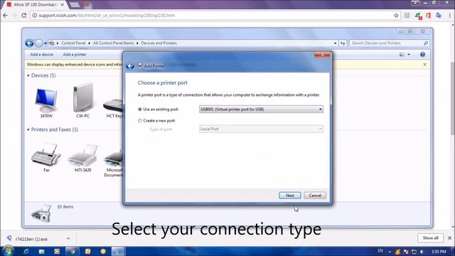
Task: Go back in the Add Printer wizard
Action: [x=130, y=66]
